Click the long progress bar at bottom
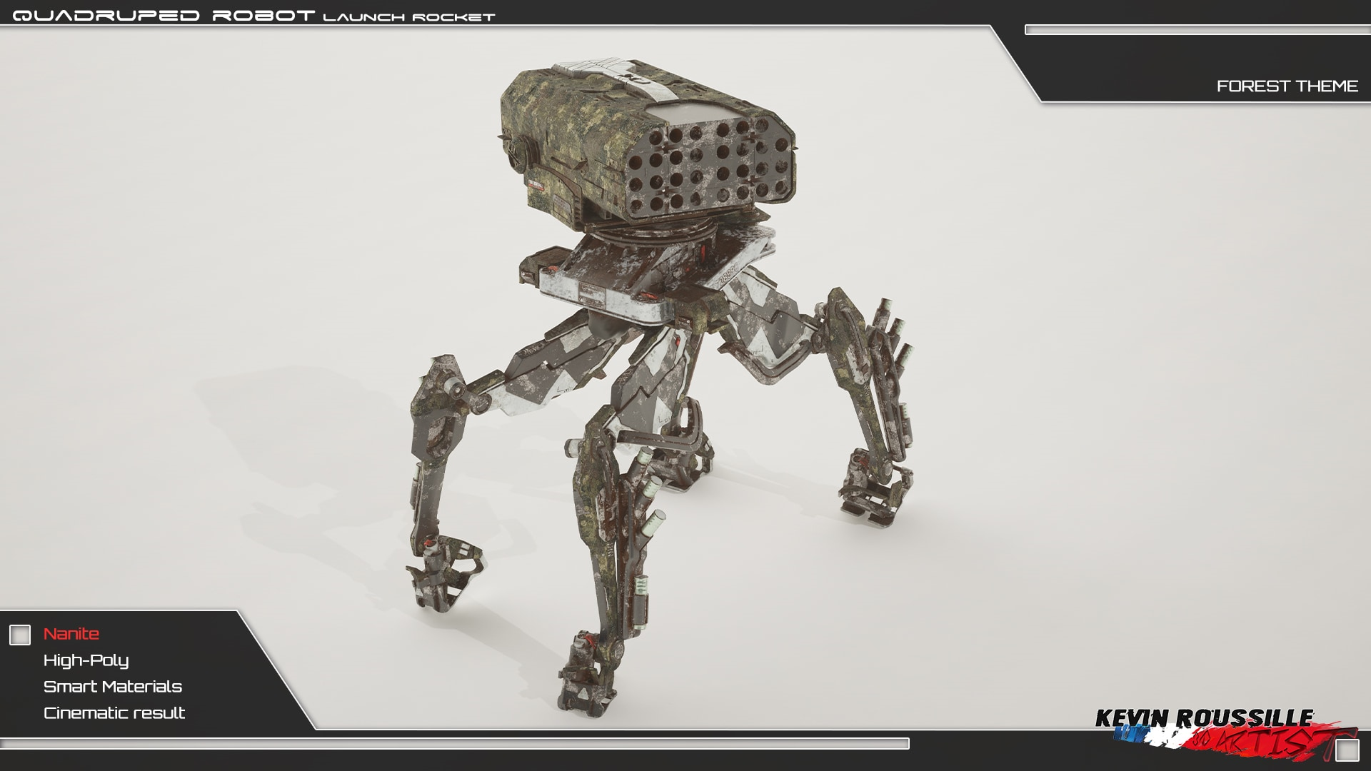This screenshot has width=1371, height=771. point(454,744)
